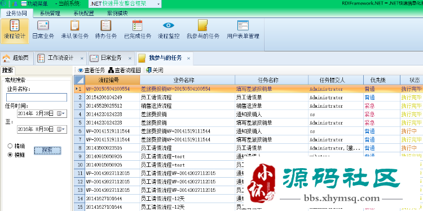Click the grid select-all corner cell
Screen dimensions: 423x211
tap(80, 80)
